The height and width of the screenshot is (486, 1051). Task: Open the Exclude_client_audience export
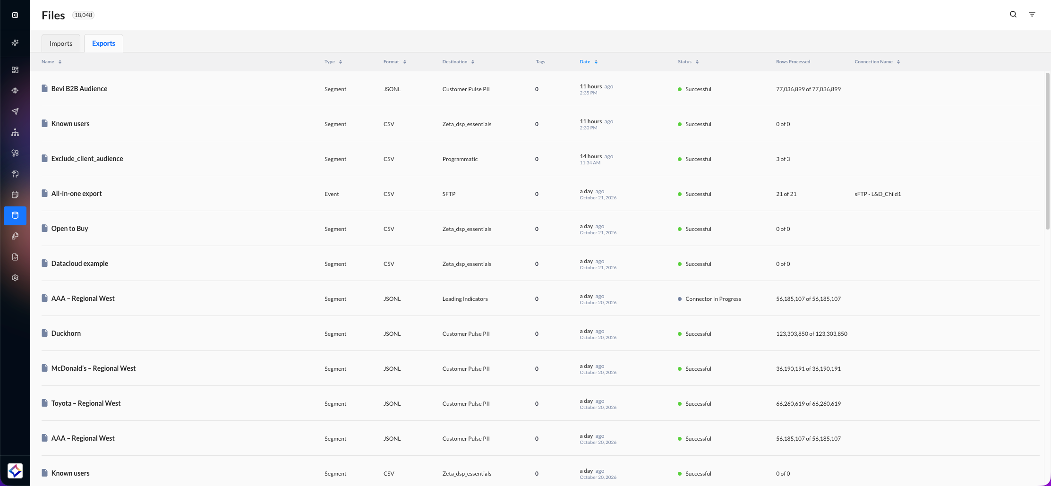(87, 159)
